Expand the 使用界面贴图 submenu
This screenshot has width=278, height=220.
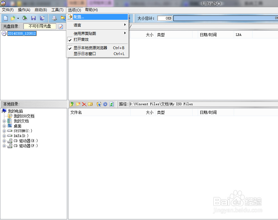98,33
